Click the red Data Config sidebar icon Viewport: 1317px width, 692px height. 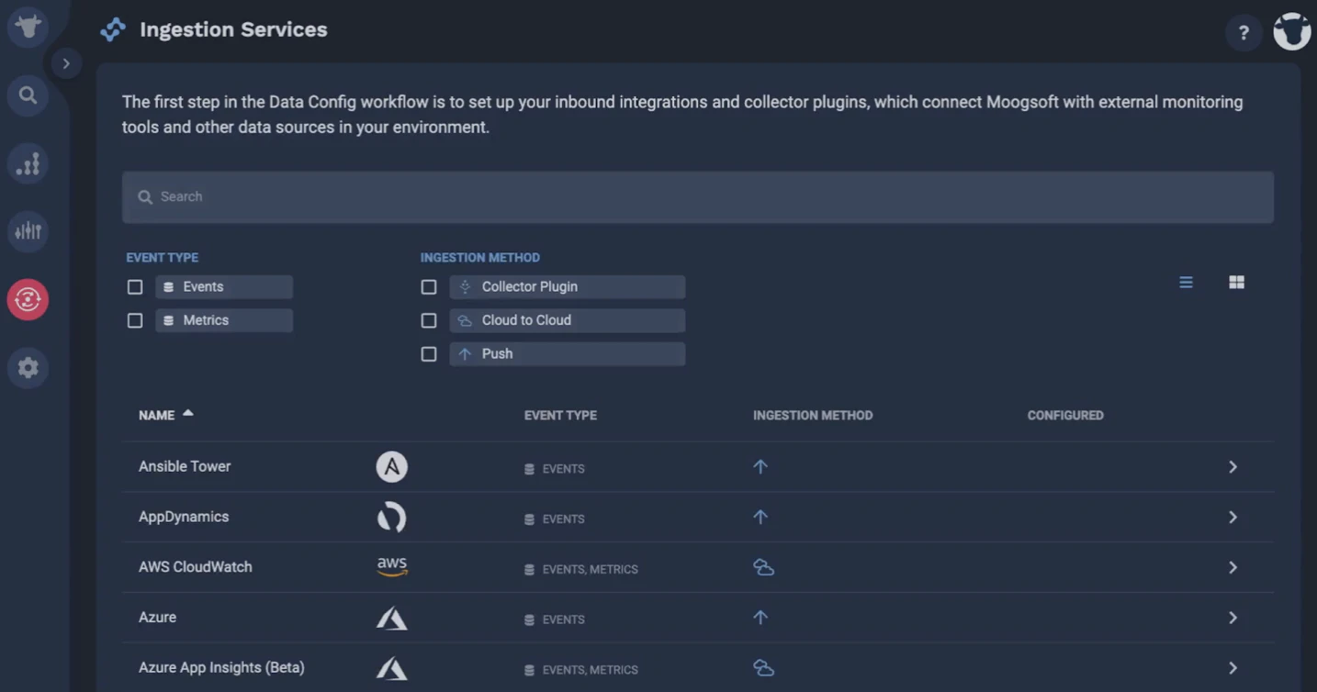point(28,299)
